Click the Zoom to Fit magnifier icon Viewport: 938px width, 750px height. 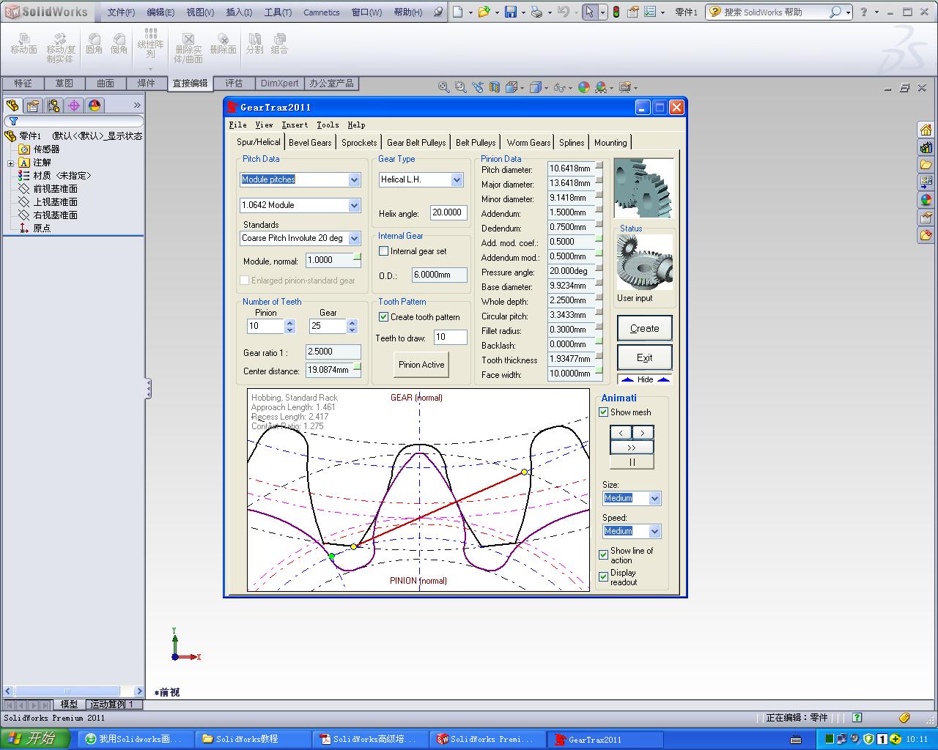point(443,87)
